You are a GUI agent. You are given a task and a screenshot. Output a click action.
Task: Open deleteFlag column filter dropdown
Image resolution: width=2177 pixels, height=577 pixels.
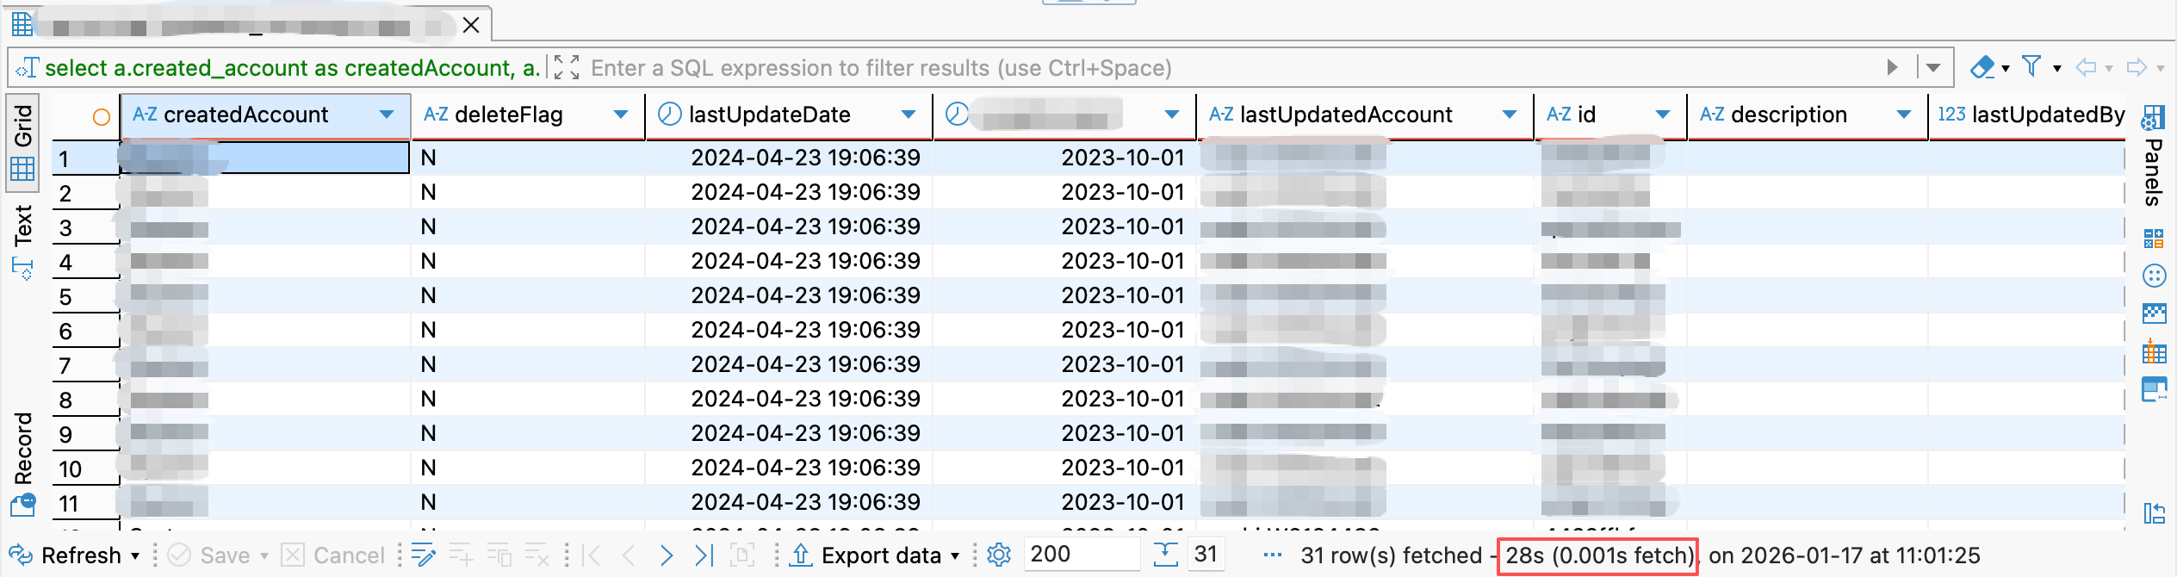(620, 115)
